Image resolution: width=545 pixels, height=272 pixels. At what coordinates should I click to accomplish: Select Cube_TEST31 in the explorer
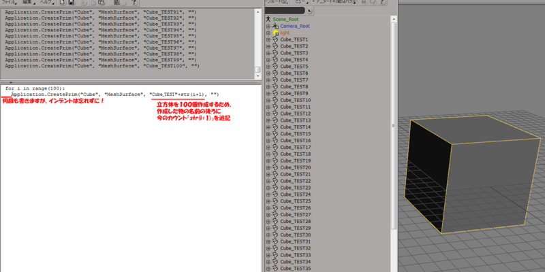click(x=296, y=241)
